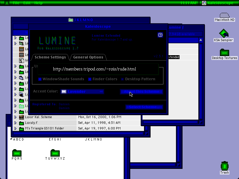Click the Lavender accent color swatch
This screenshot has width=239, height=179.
[x=64, y=92]
